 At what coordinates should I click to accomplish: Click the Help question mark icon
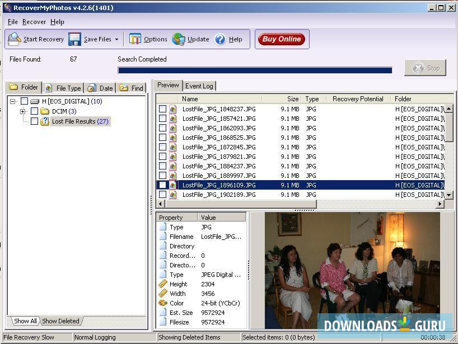(220, 39)
